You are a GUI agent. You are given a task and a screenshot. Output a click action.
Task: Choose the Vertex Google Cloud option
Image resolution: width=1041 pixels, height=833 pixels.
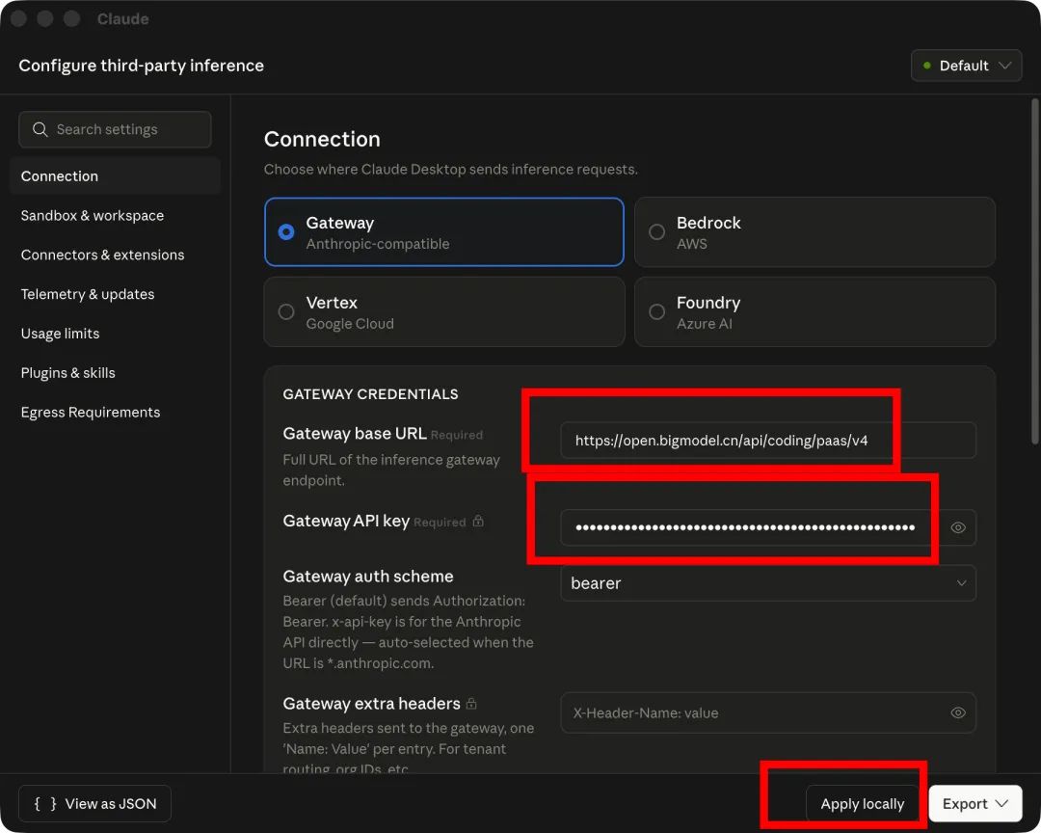(286, 312)
